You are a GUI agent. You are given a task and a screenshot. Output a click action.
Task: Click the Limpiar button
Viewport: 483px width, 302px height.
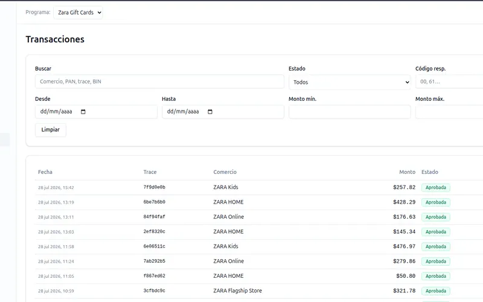click(x=51, y=130)
